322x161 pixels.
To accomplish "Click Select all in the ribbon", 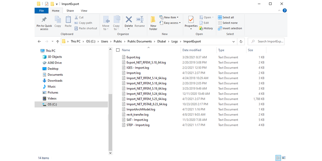I will coord(226,17).
